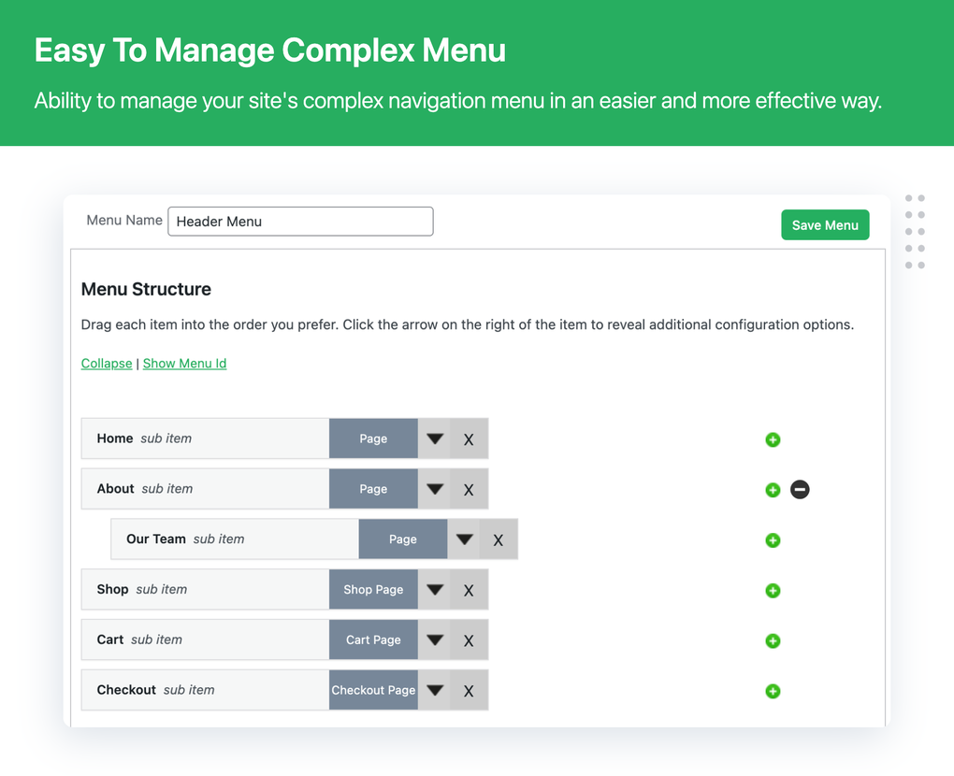Add a sub item under Cart

click(772, 641)
